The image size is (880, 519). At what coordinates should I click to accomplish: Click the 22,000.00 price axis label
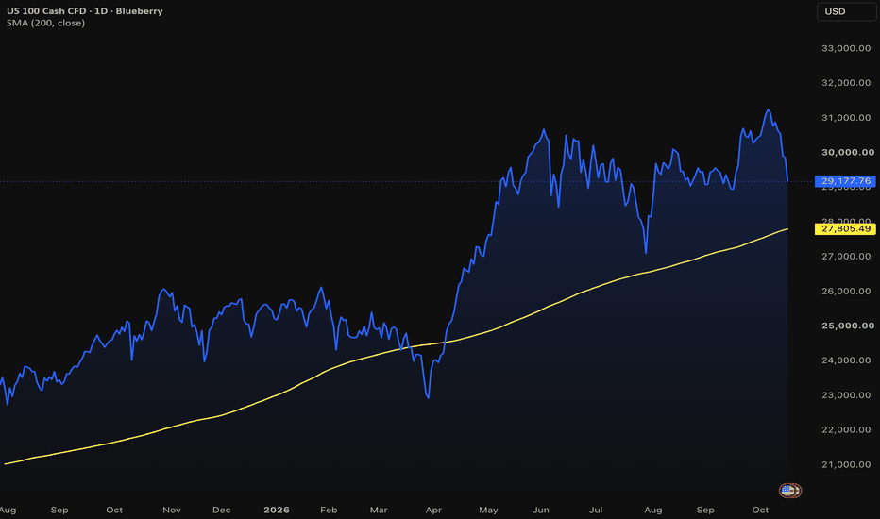[846, 430]
